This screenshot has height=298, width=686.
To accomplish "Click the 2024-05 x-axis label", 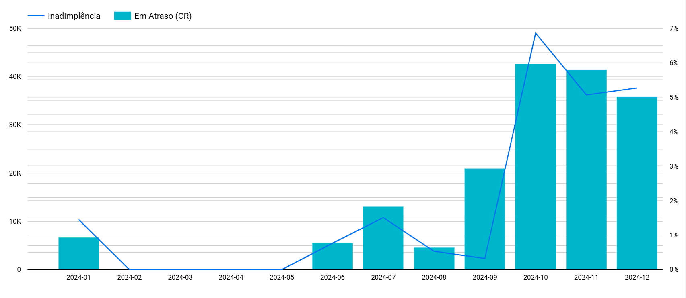I will 282,278.
